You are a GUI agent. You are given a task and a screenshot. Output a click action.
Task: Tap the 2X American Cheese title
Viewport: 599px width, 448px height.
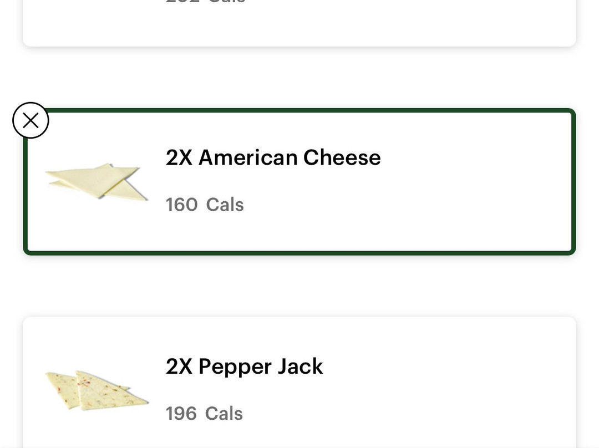(273, 157)
